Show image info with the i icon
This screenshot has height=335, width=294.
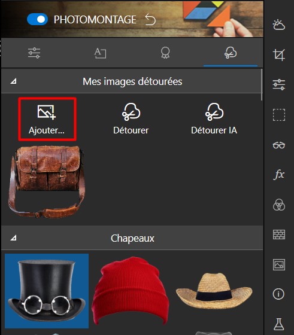(278, 294)
